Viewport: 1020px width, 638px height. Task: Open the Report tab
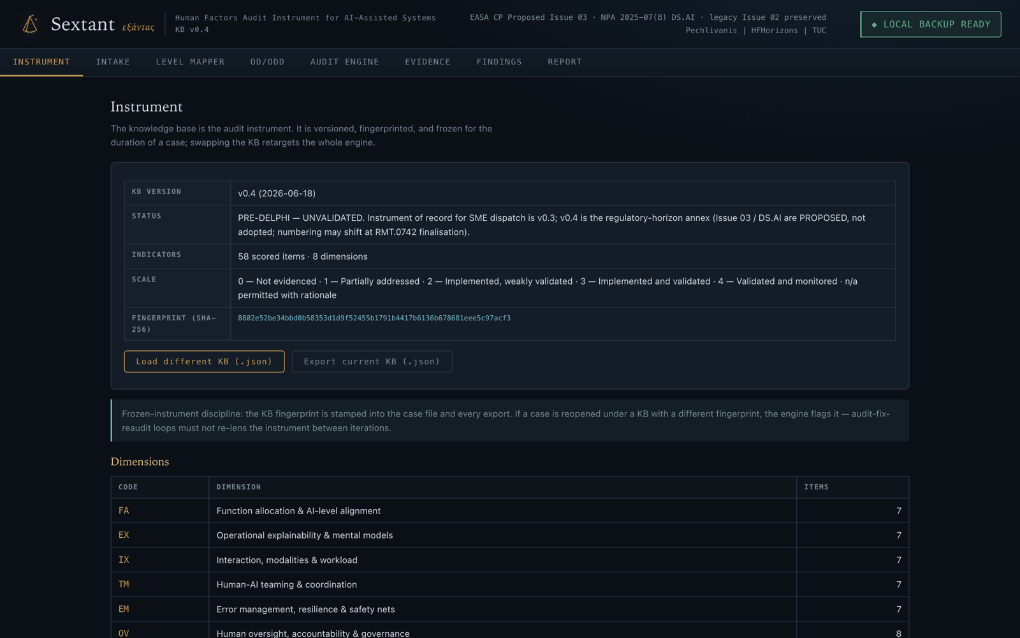pos(565,62)
